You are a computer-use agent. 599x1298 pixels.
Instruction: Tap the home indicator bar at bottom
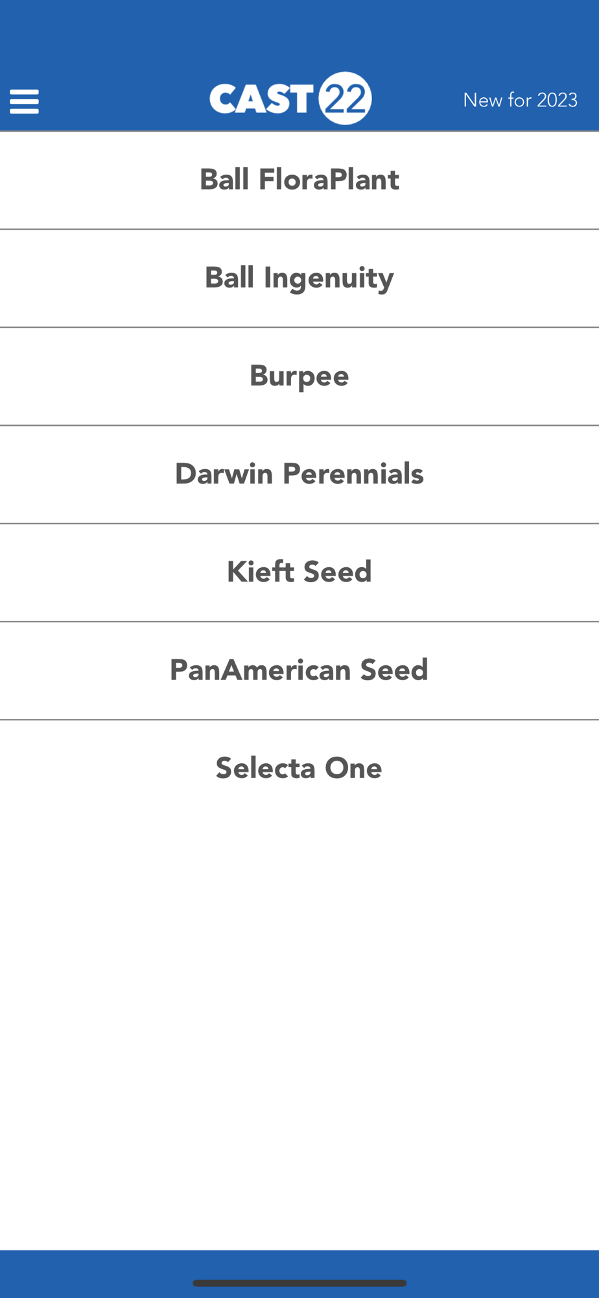(x=299, y=1283)
